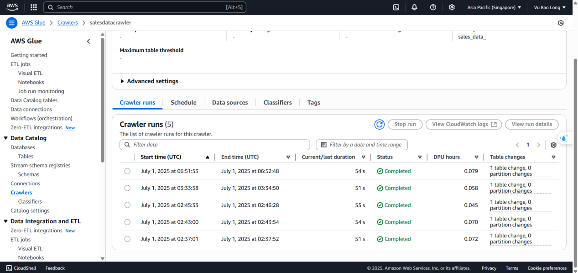578x273 pixels.
Task: Open Data Catalog tables sidebar link
Action: click(x=34, y=100)
